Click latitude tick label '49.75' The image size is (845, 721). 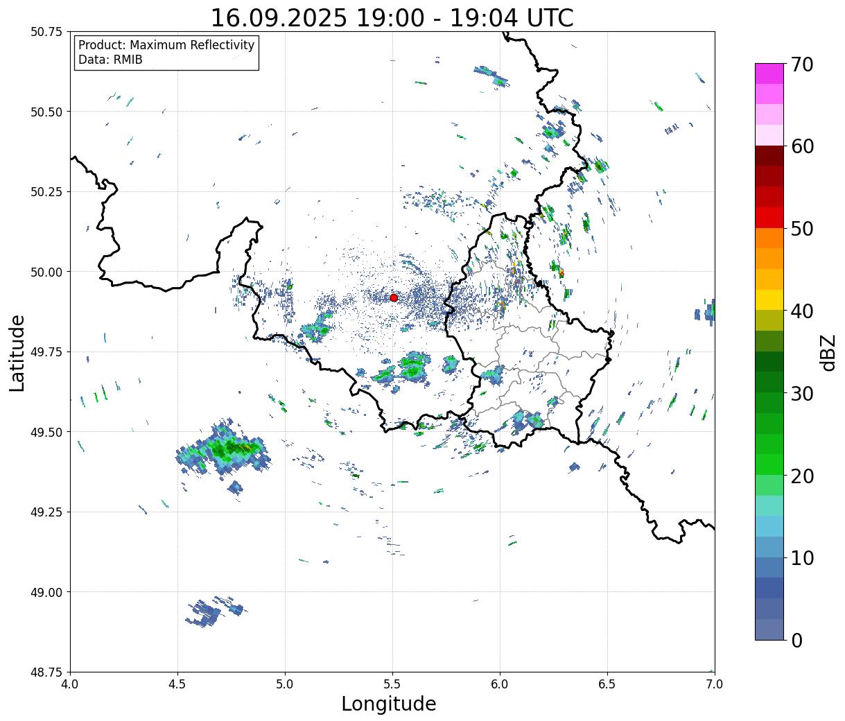pyautogui.click(x=46, y=351)
